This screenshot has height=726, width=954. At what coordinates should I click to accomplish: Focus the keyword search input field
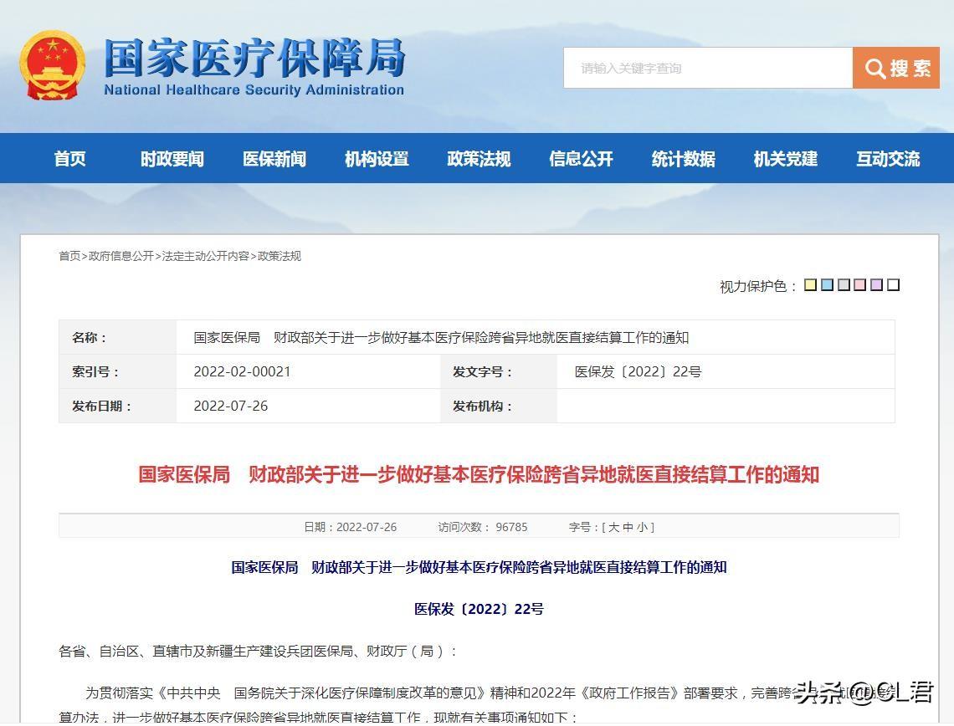coord(708,68)
